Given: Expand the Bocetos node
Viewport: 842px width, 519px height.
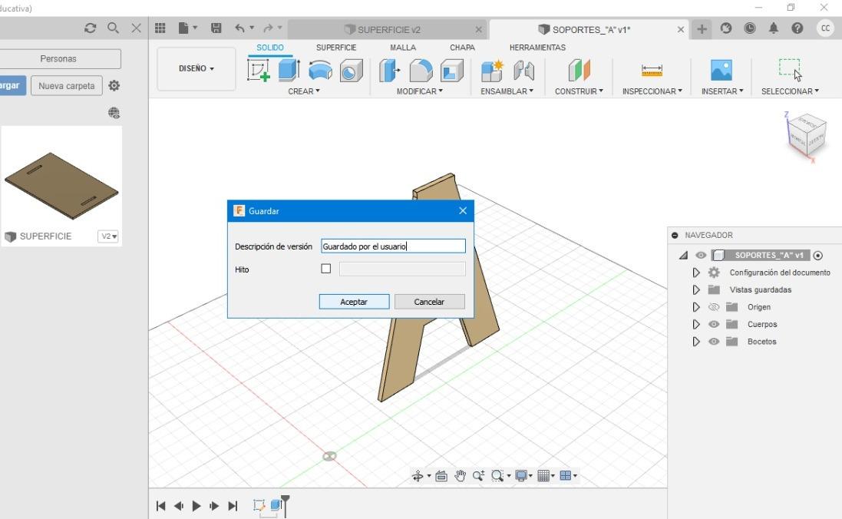Looking at the screenshot, I should 696,341.
